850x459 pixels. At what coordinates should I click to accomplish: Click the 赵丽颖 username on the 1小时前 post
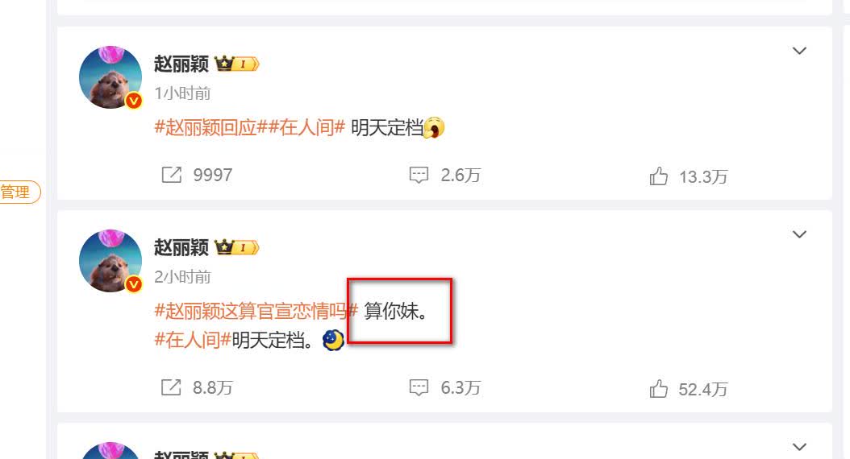pyautogui.click(x=181, y=64)
